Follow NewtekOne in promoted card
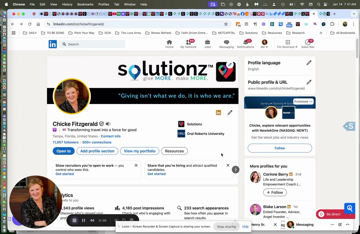360x234 pixels. tap(280, 148)
